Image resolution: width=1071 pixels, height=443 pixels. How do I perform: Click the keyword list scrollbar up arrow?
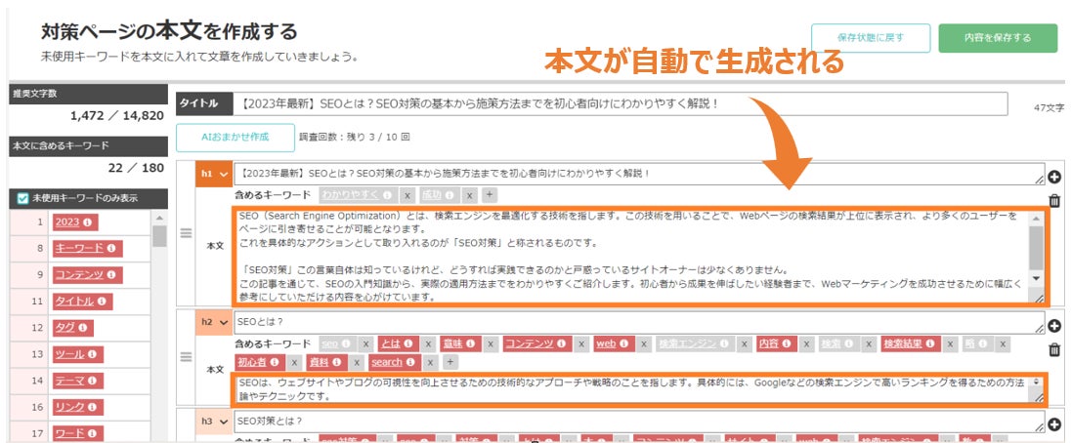coord(160,218)
